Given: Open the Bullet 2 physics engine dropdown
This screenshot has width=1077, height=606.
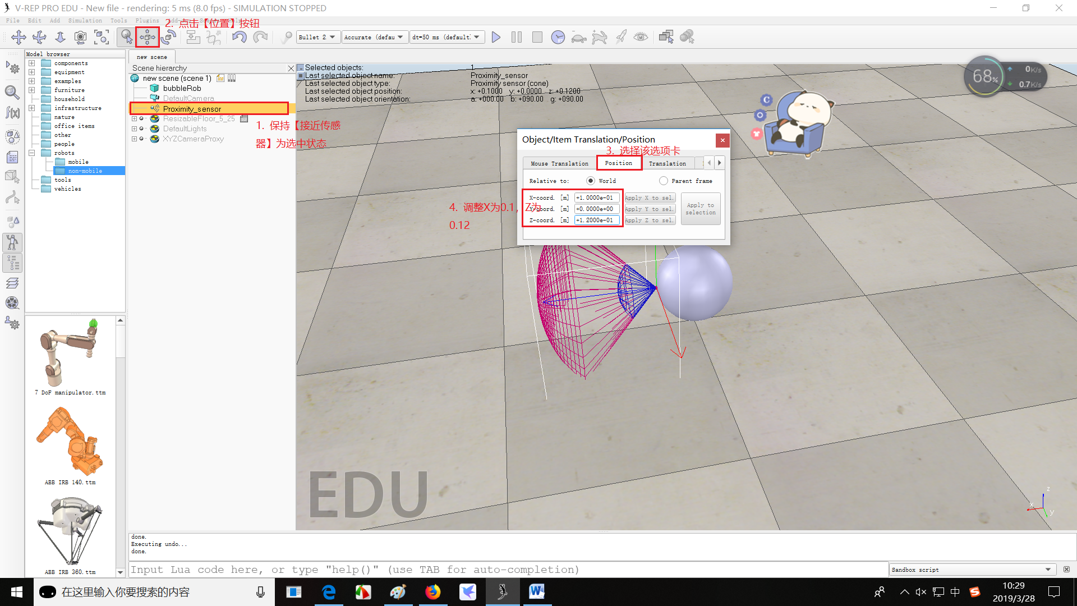Looking at the screenshot, I should pos(317,37).
